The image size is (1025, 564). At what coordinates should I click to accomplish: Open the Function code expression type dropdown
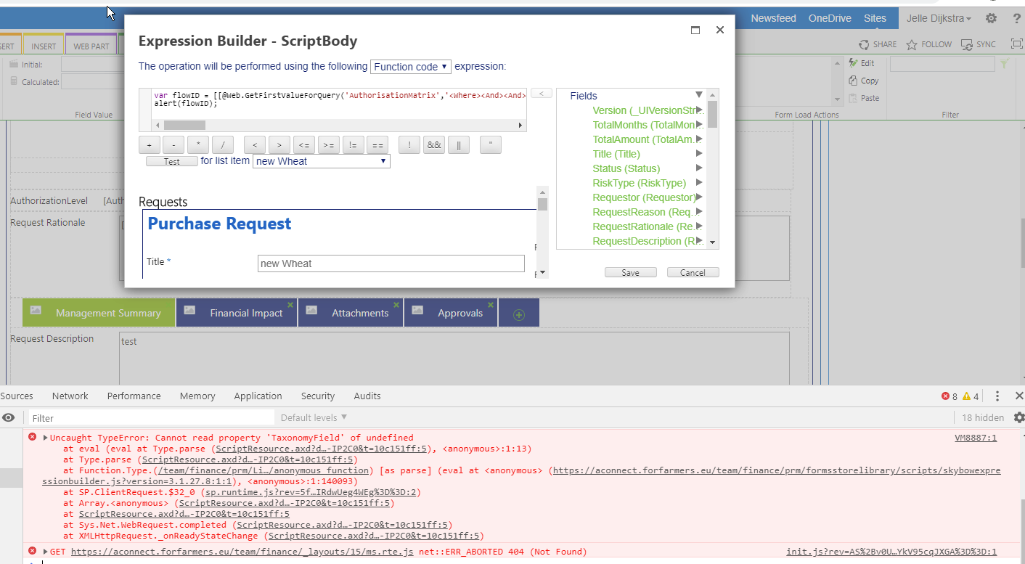(x=410, y=67)
